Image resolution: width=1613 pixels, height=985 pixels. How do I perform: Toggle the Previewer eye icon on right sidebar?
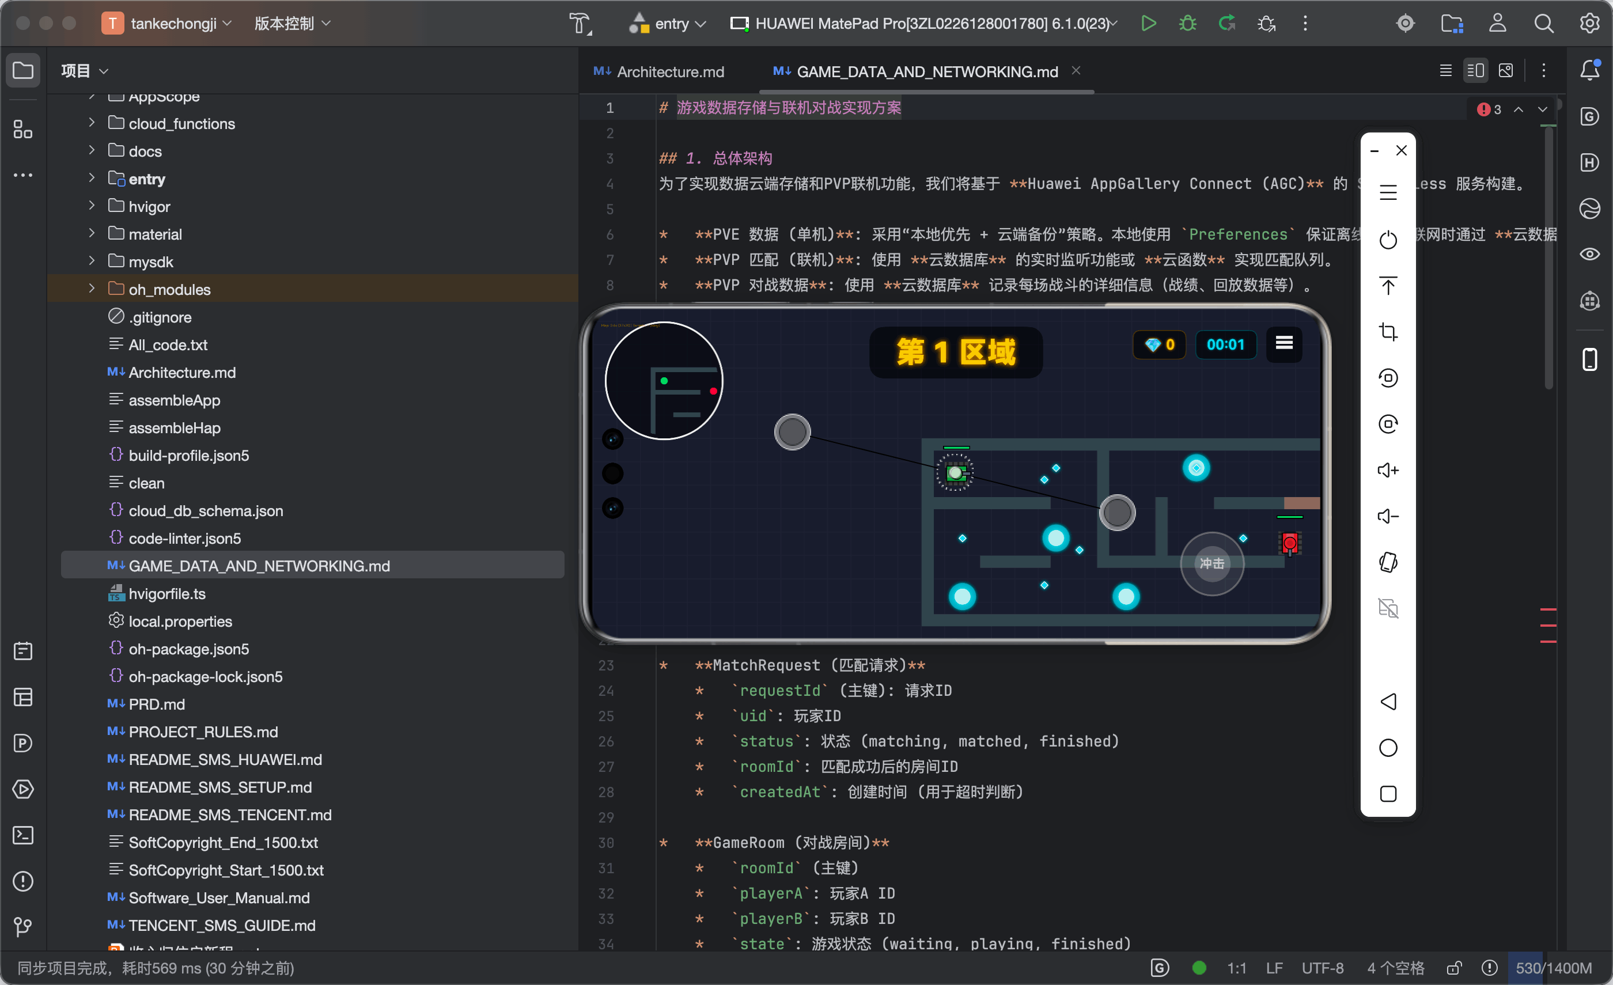pos(1590,254)
